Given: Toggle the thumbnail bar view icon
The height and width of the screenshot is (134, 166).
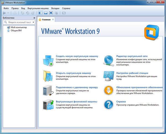Looking at the screenshot, I should tap(46, 13).
